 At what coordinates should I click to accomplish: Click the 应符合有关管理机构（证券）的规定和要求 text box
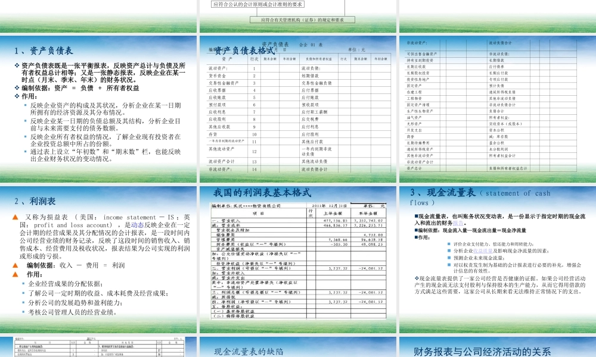tap(304, 18)
